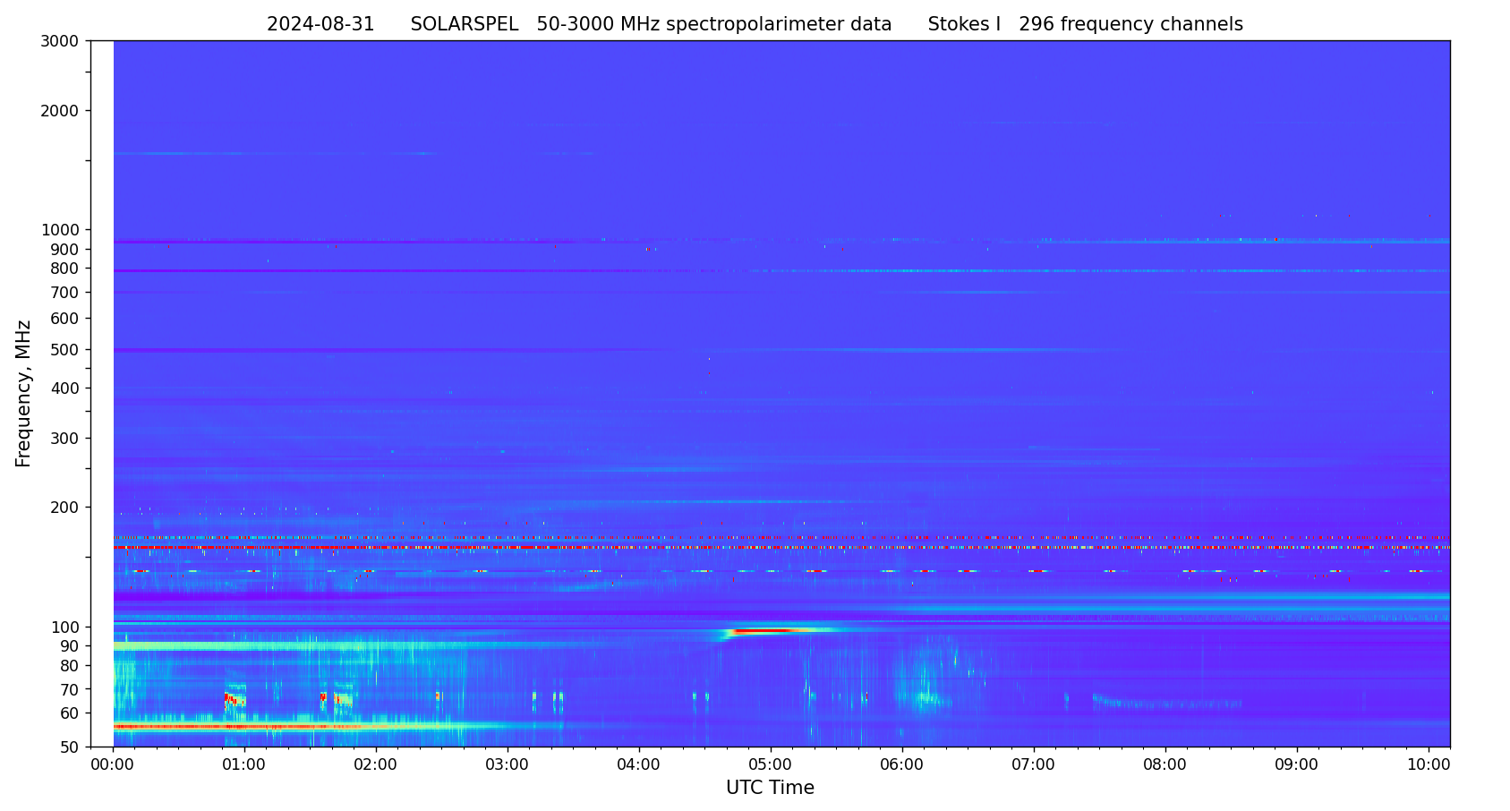1510x811 pixels.
Task: Click the 00:00 time tick label
Action: pos(113,765)
